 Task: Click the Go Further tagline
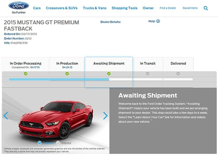(x=19, y=13)
